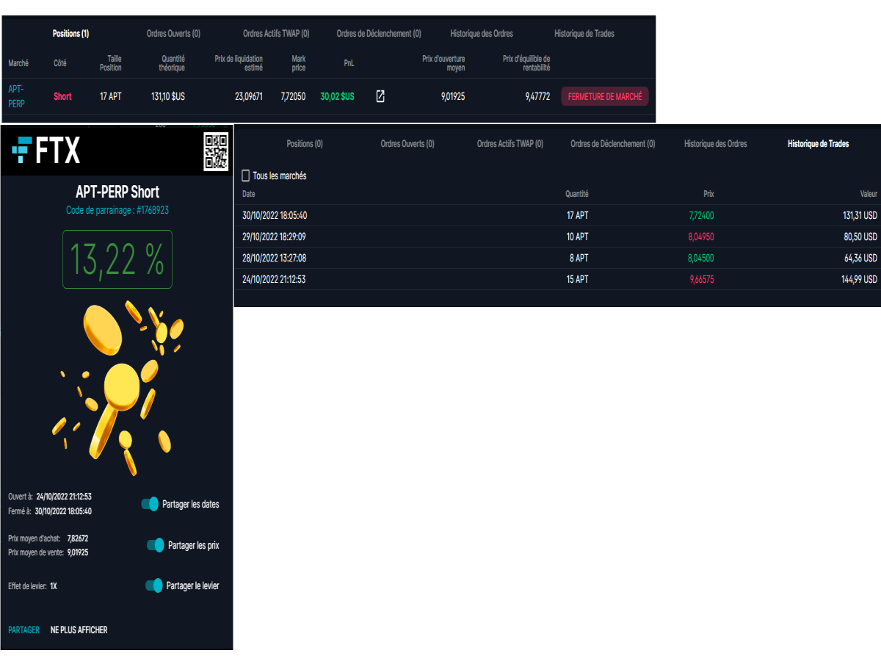Image resolution: width=881 pixels, height=656 pixels.
Task: Select top Ordres Actifs TWAP (0) tab
Action: coord(276,34)
